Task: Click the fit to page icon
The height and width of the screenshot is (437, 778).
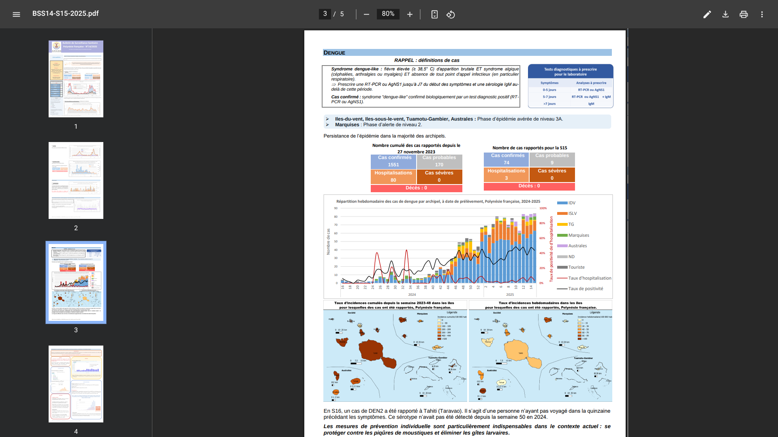Action: pyautogui.click(x=434, y=14)
